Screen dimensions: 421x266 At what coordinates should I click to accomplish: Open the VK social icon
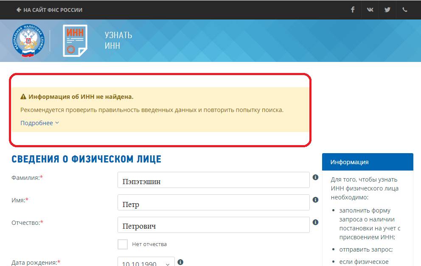pyautogui.click(x=370, y=9)
